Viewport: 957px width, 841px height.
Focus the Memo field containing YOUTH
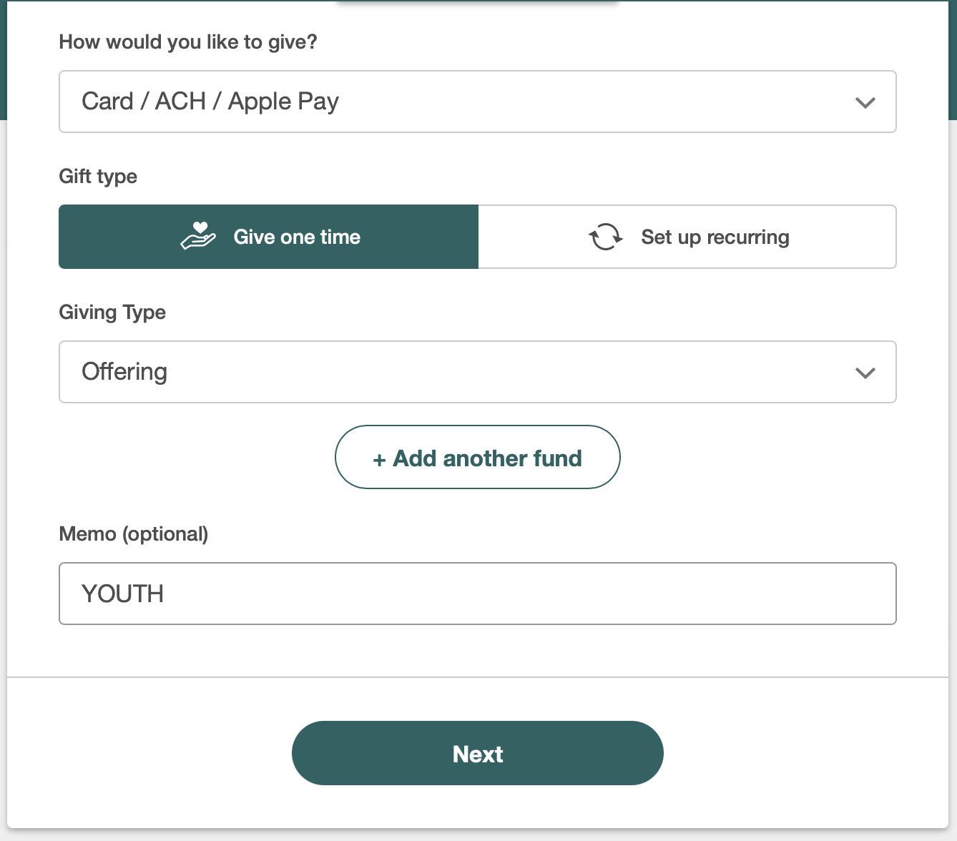pos(477,594)
